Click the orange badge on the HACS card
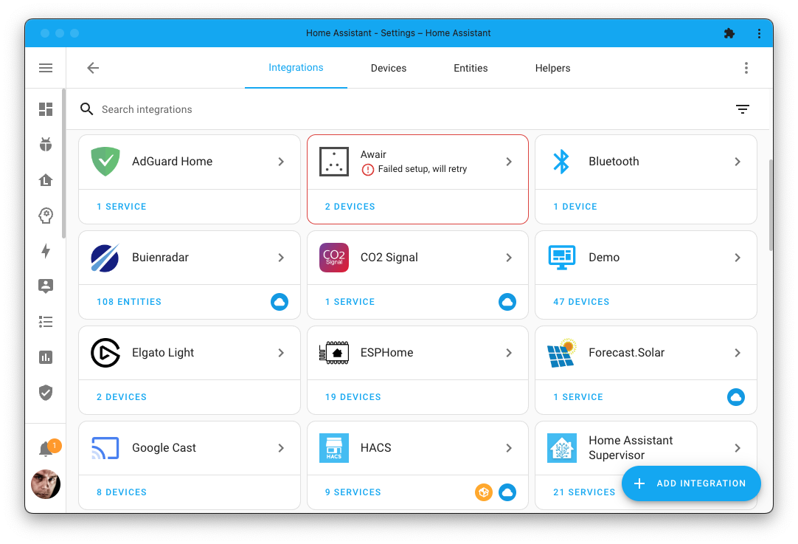Viewport: 798px width, 544px height. (484, 492)
